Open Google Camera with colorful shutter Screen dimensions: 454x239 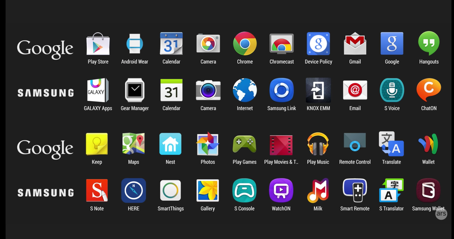click(208, 44)
